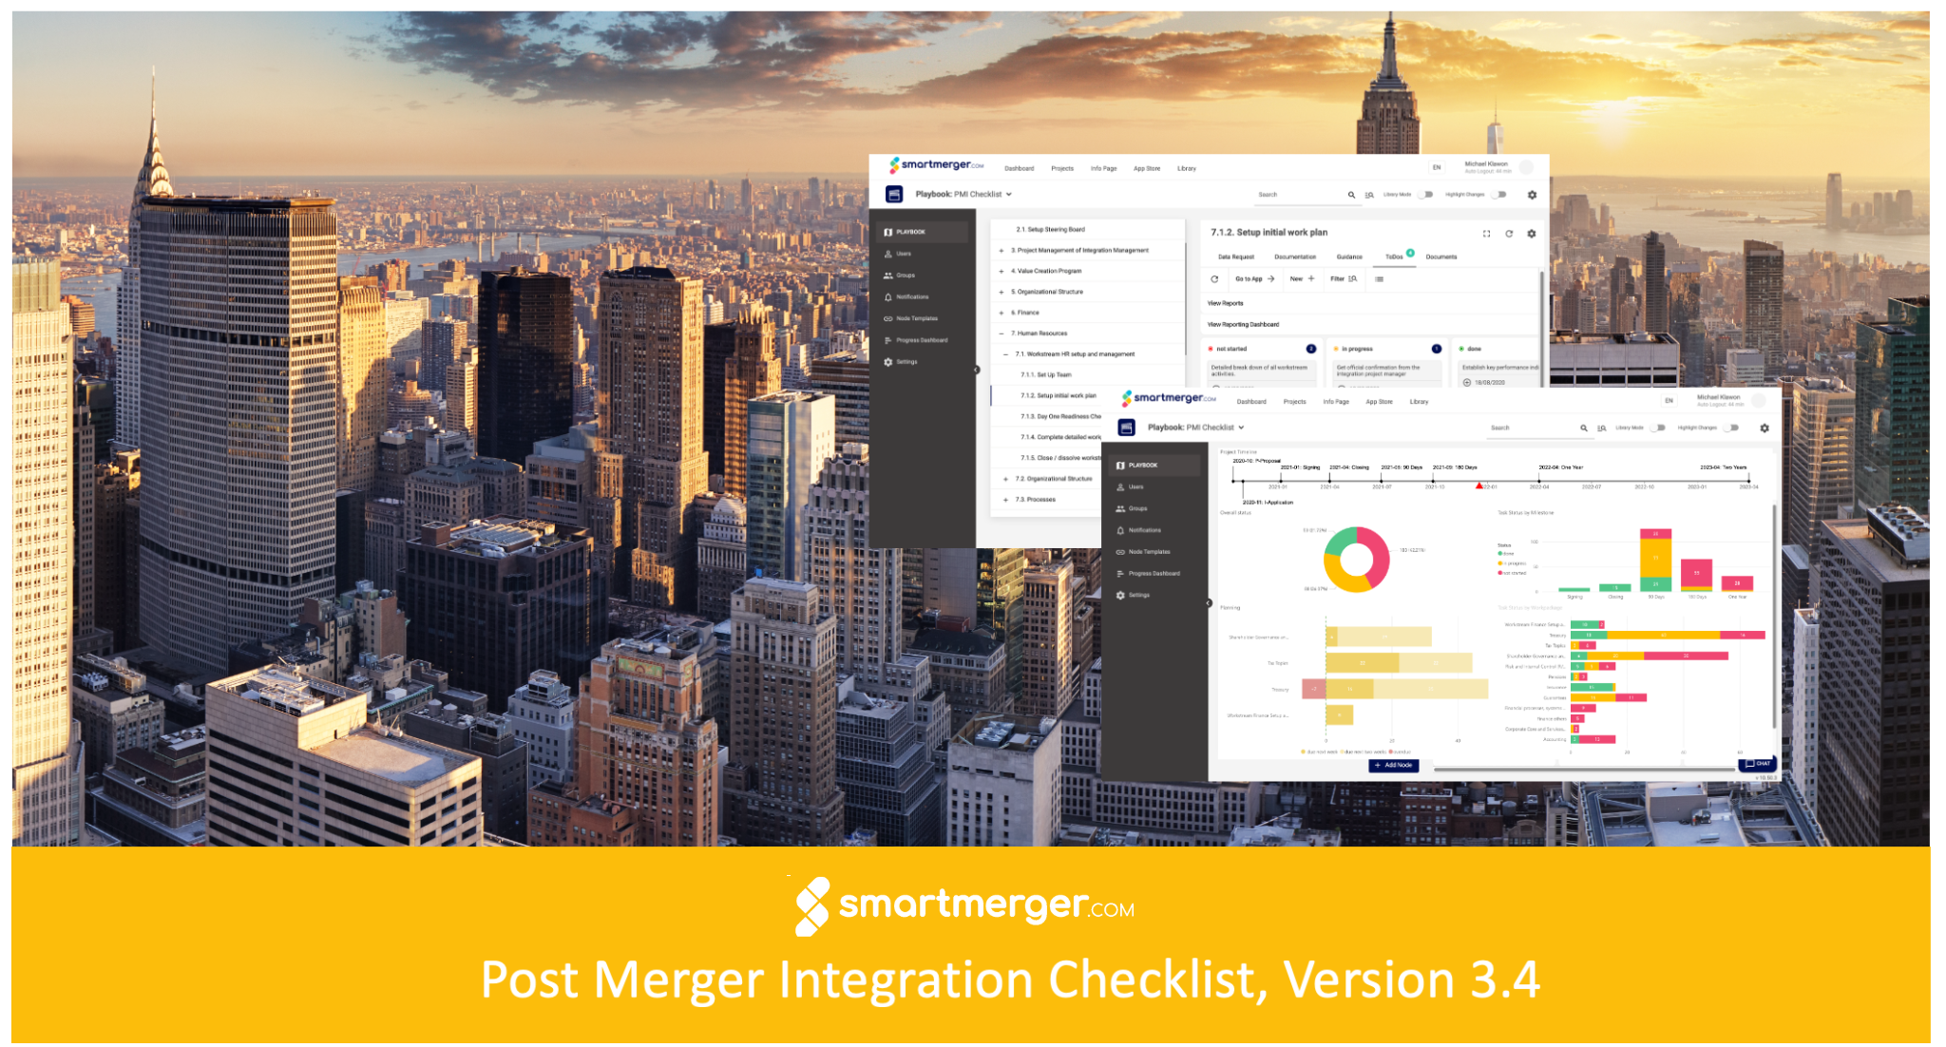Open advanced search icon in front dashboard window
This screenshot has width=1946, height=1047.
point(1602,428)
